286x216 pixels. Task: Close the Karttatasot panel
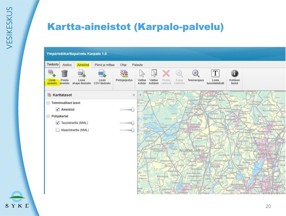[134, 95]
